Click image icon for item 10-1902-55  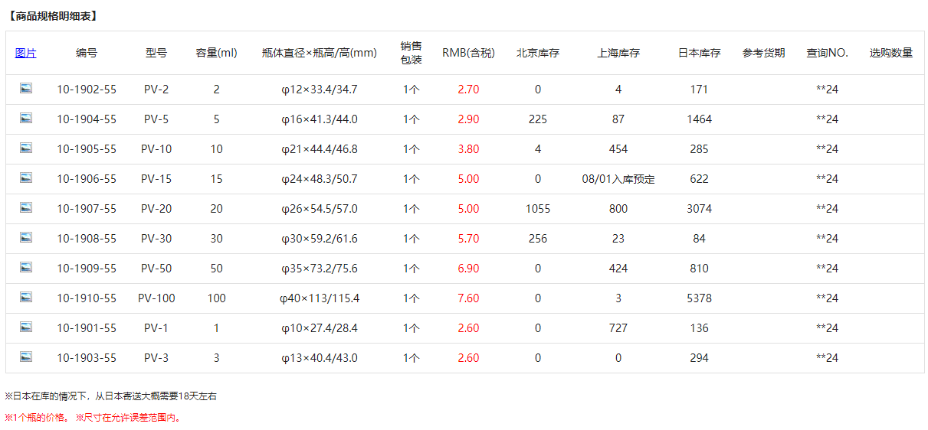26,89
